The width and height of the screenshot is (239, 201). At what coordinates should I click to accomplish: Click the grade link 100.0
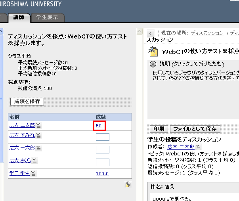[102, 174]
